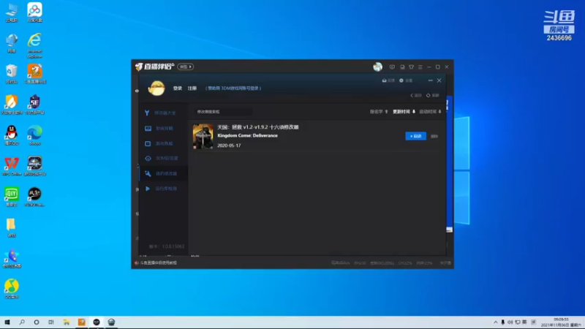Toggle the small eye icon on the left edge
Screen dimensions: 585x329
pos(137,91)
